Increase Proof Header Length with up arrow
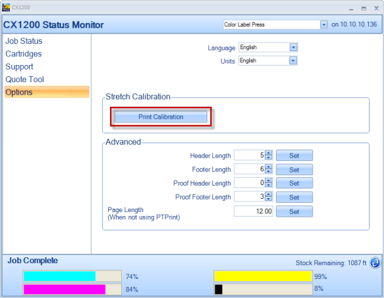The height and width of the screenshot is (298, 384). click(269, 181)
